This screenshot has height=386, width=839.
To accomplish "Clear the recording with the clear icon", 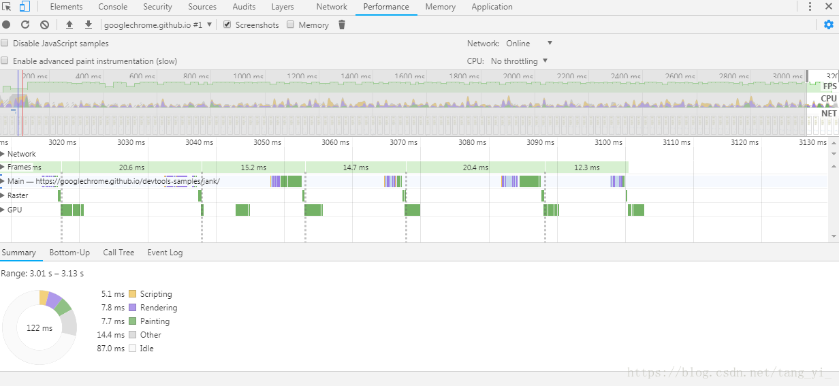I will pyautogui.click(x=44, y=25).
